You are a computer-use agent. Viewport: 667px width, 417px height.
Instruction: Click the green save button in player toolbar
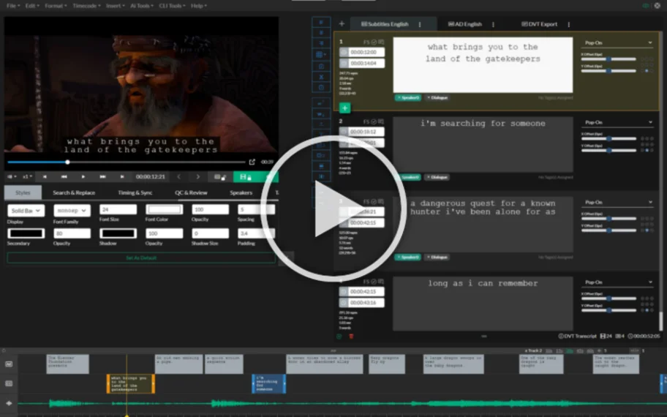coord(244,176)
